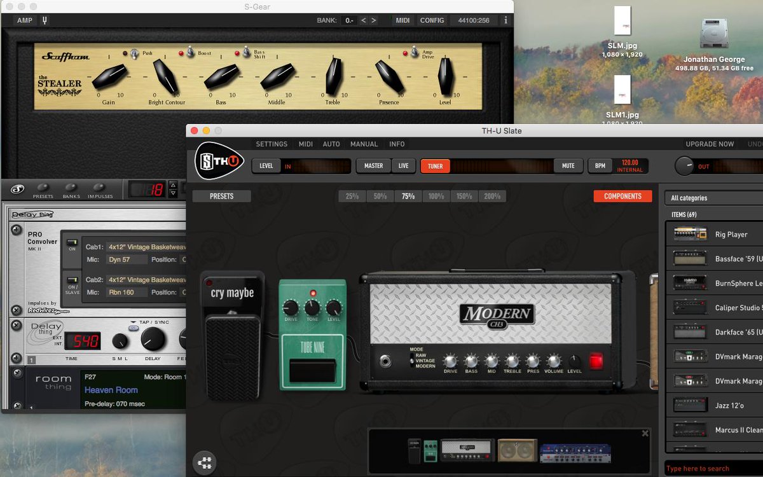Toggle the Modern amp red power switch
763x477 pixels.
point(596,362)
